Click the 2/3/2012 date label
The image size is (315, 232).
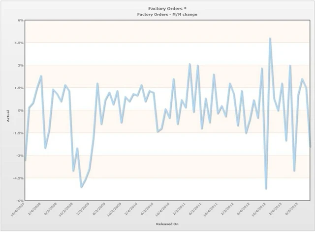tap(227, 208)
